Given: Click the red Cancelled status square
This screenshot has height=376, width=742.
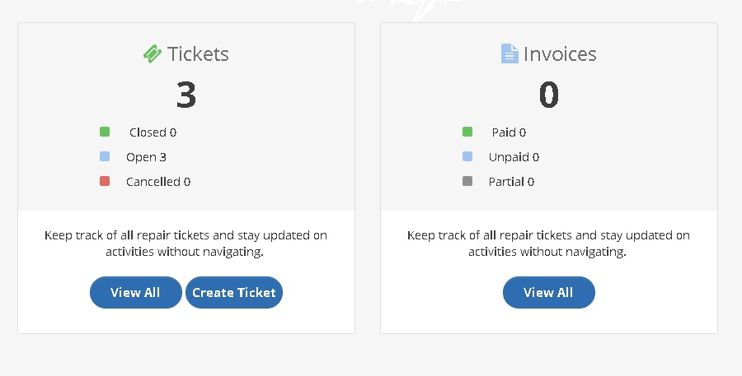Looking at the screenshot, I should (x=105, y=181).
